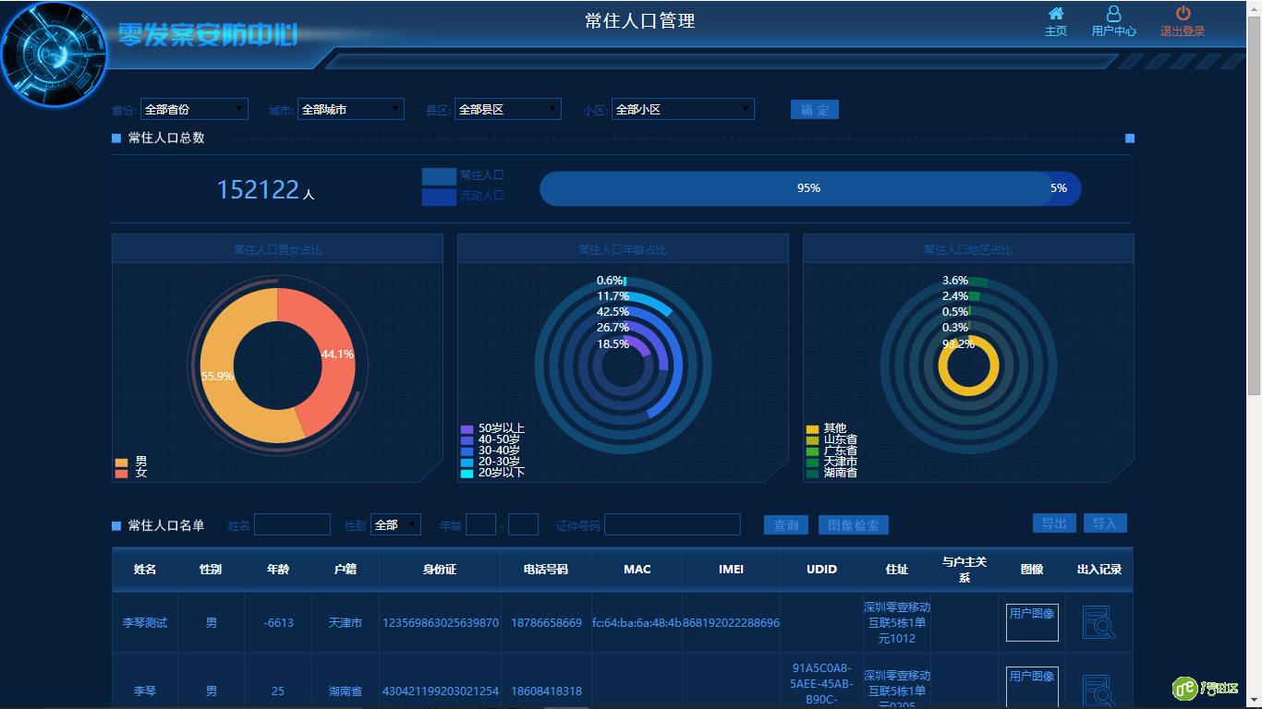Click the 年龄 column header
1262x709 pixels.
coord(278,570)
